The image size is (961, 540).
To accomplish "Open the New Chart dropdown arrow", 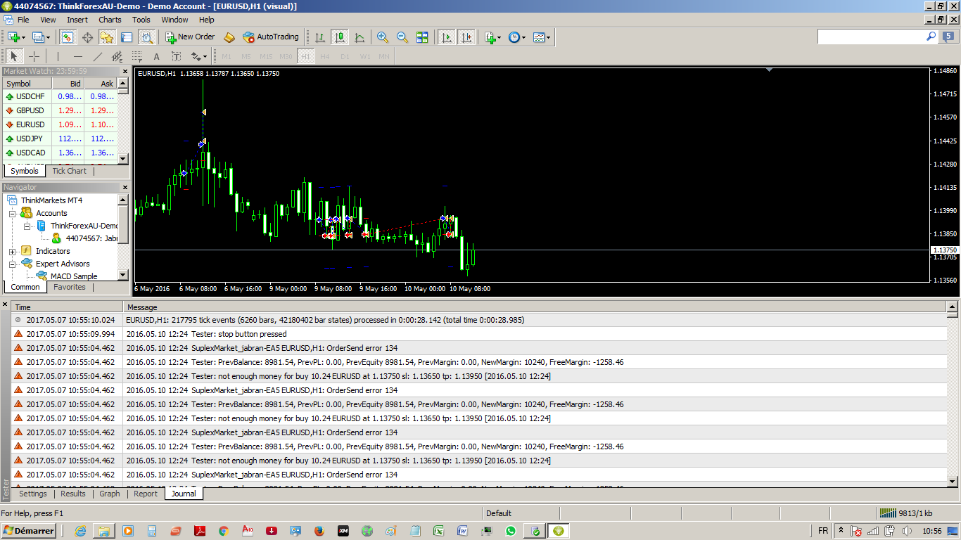I will 23,37.
